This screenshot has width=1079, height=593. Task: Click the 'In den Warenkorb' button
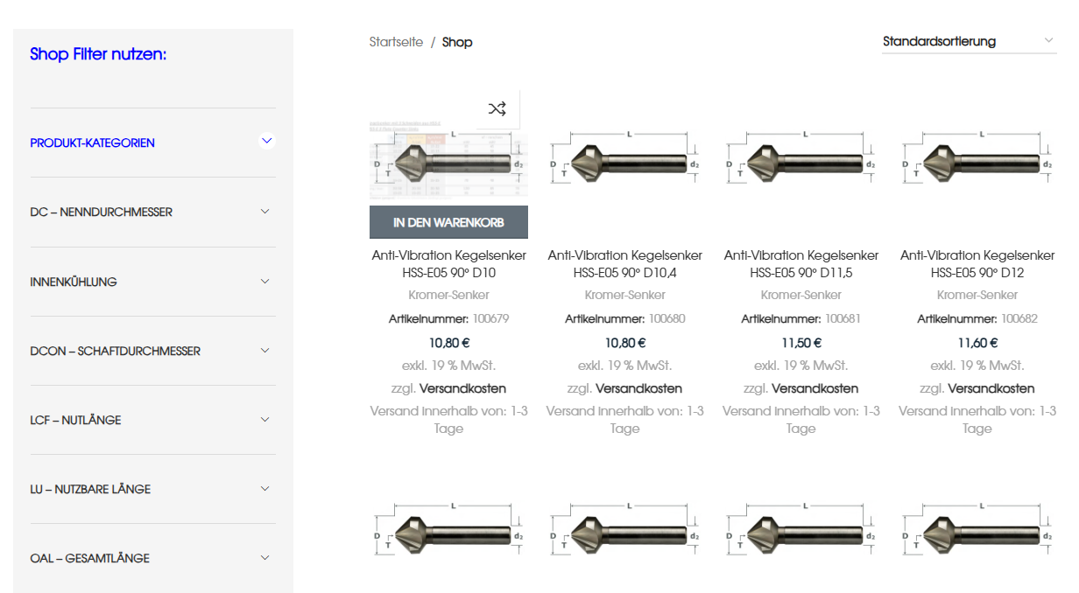[448, 222]
